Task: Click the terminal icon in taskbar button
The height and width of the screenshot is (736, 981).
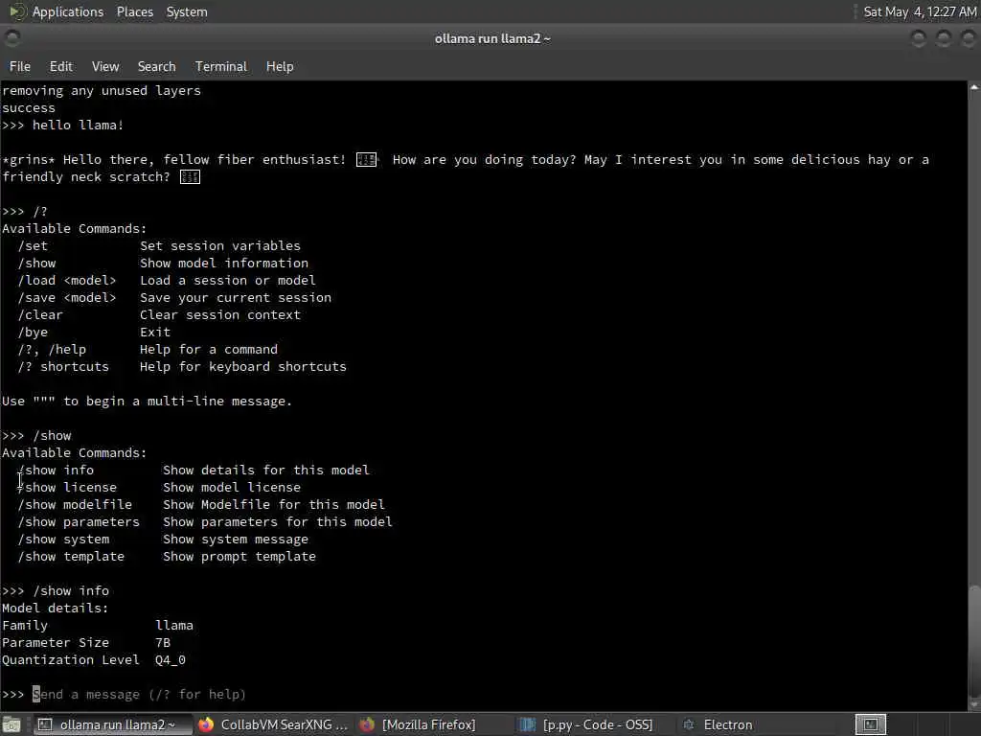Action: [x=45, y=724]
